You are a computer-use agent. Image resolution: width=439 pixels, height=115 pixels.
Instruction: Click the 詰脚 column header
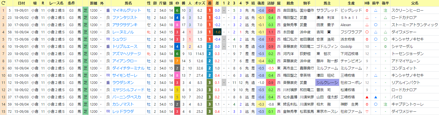click(x=271, y=3)
